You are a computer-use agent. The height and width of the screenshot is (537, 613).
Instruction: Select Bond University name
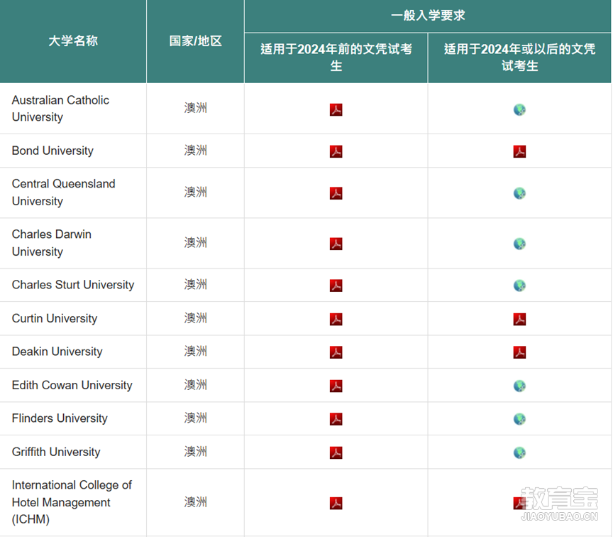pos(53,151)
